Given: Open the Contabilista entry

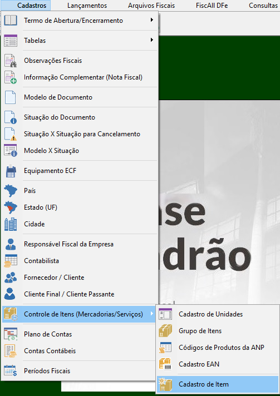Looking at the screenshot, I should tap(80, 261).
